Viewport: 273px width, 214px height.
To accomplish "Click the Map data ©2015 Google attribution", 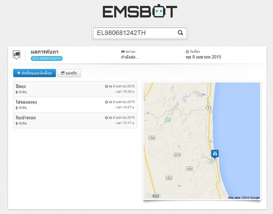I will pyautogui.click(x=244, y=198).
